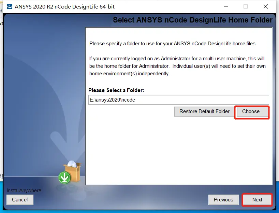Viewport: 279px width, 213px height.
Task: Click the 'Please specify a folder' instruction text
Action: click(x=173, y=44)
